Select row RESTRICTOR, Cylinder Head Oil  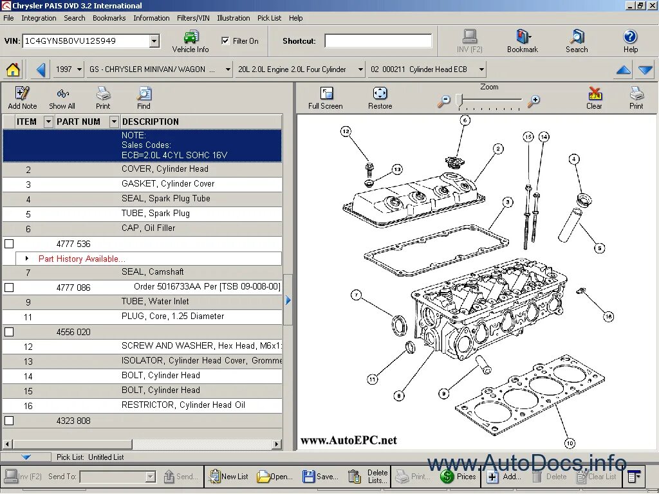click(142, 405)
